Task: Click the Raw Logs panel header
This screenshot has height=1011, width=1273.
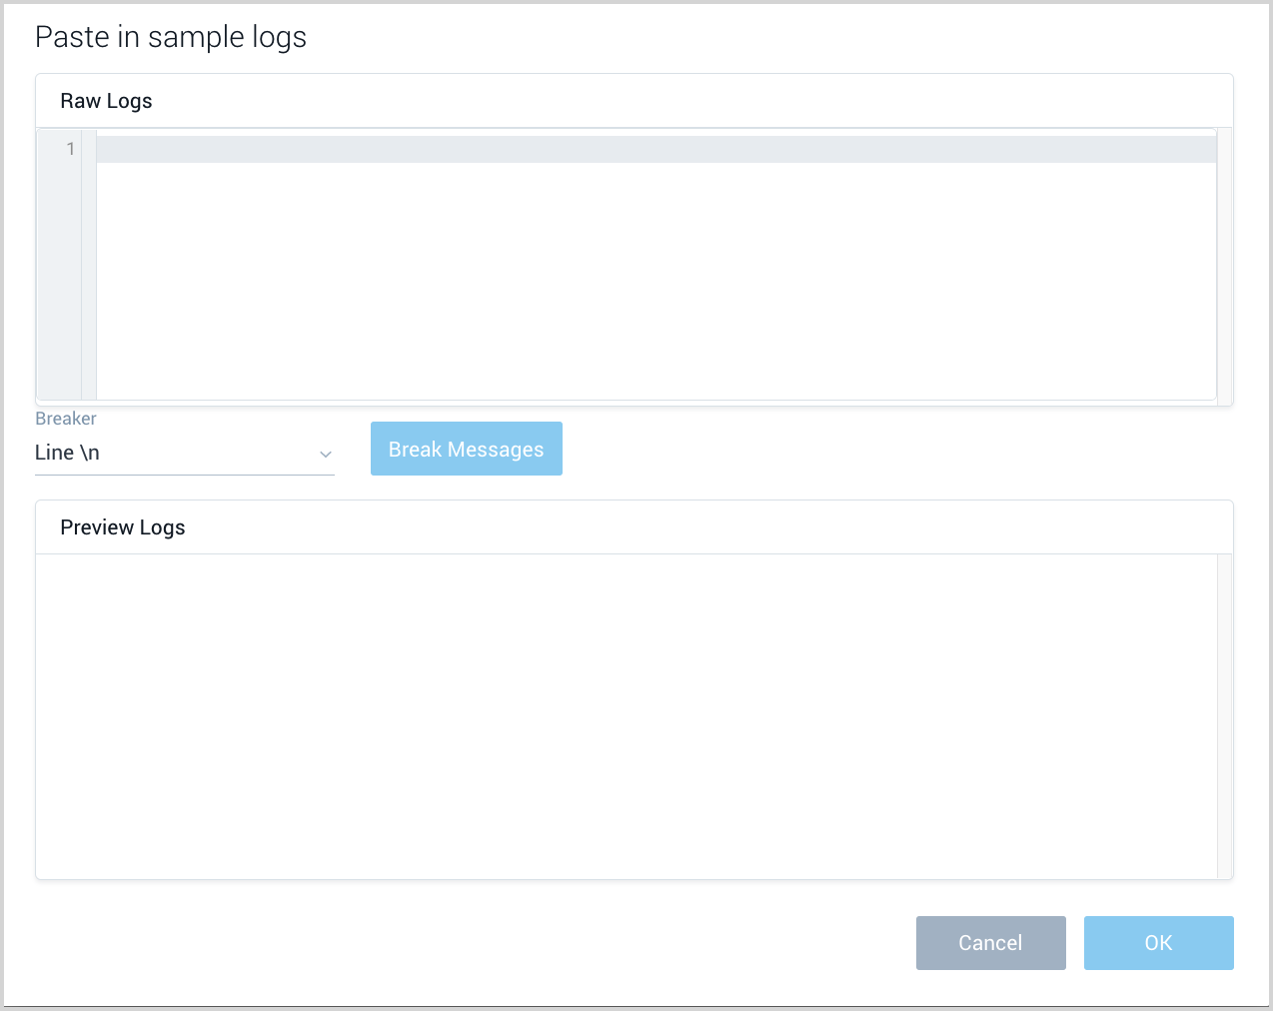Action: [106, 100]
